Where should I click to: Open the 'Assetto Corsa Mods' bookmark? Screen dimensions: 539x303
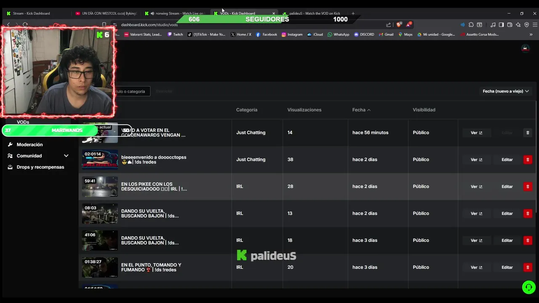click(480, 35)
